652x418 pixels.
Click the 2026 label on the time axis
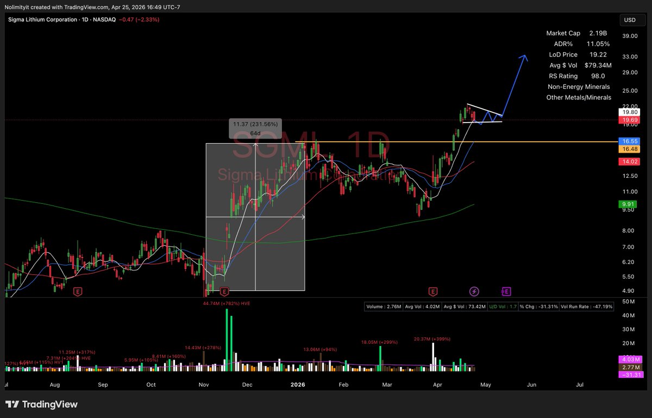click(298, 384)
